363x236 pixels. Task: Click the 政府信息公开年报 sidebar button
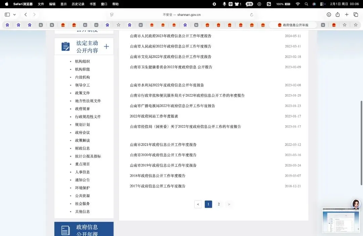(84, 229)
